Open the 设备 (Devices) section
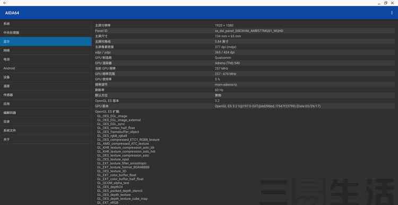This screenshot has width=398, height=205. pyautogui.click(x=46, y=77)
